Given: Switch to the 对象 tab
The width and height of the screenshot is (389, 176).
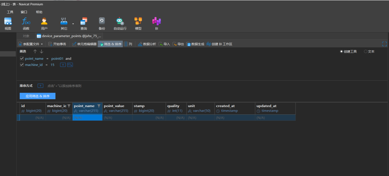Looking at the screenshot, I should pyautogui.click(x=26, y=36).
